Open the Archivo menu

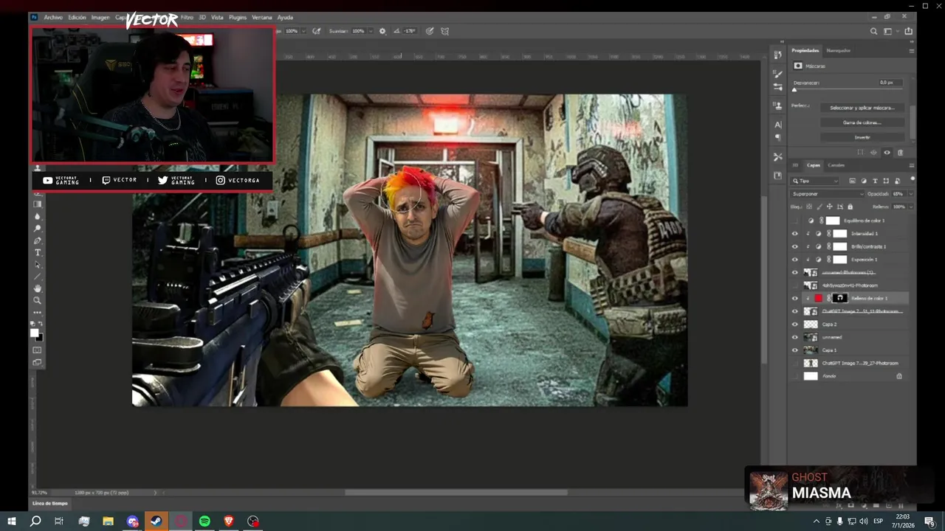coord(53,17)
